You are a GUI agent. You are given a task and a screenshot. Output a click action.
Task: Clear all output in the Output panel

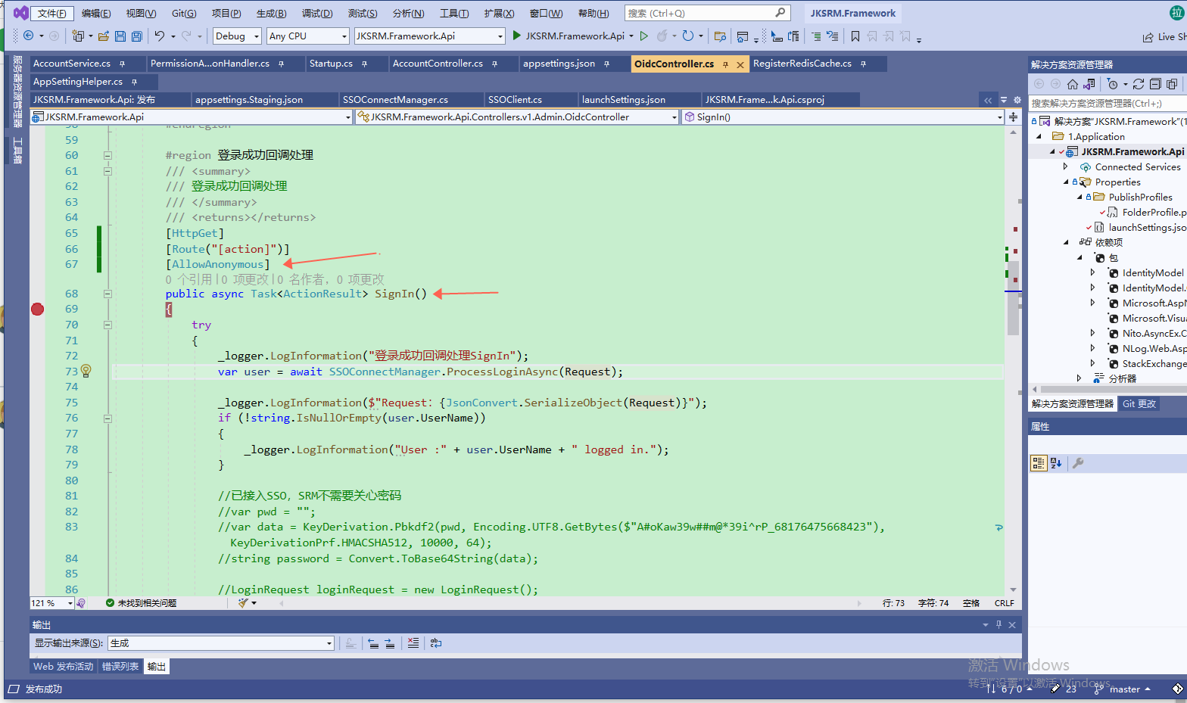[413, 643]
